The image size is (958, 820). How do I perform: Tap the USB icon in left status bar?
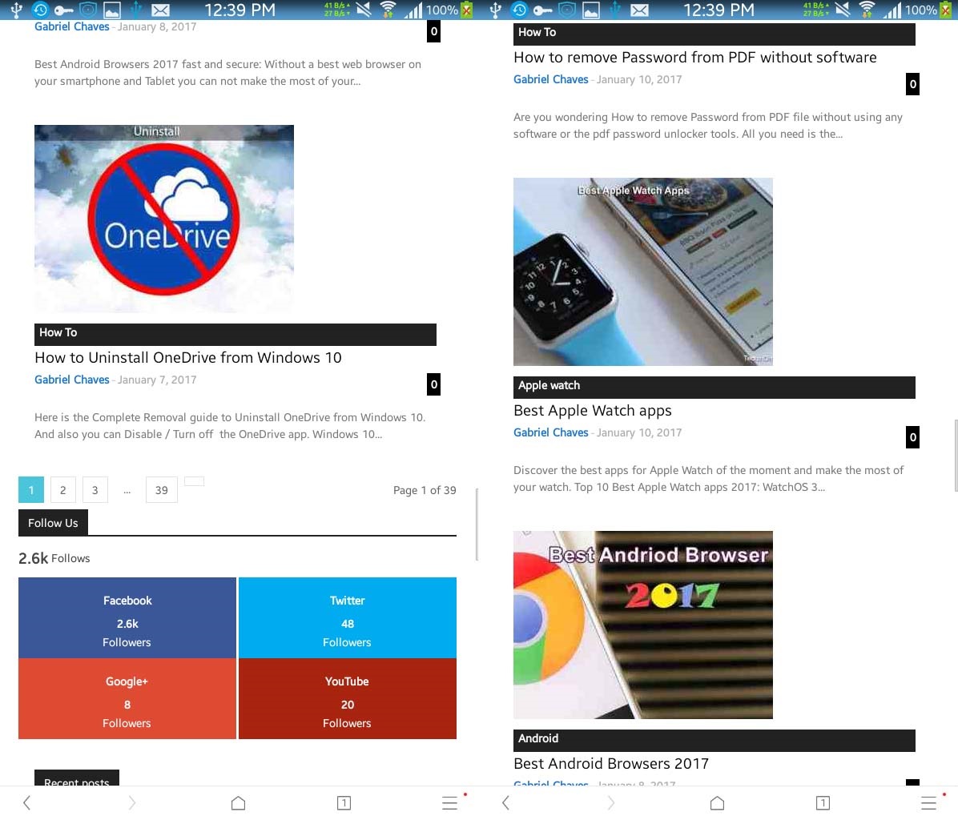click(x=17, y=10)
